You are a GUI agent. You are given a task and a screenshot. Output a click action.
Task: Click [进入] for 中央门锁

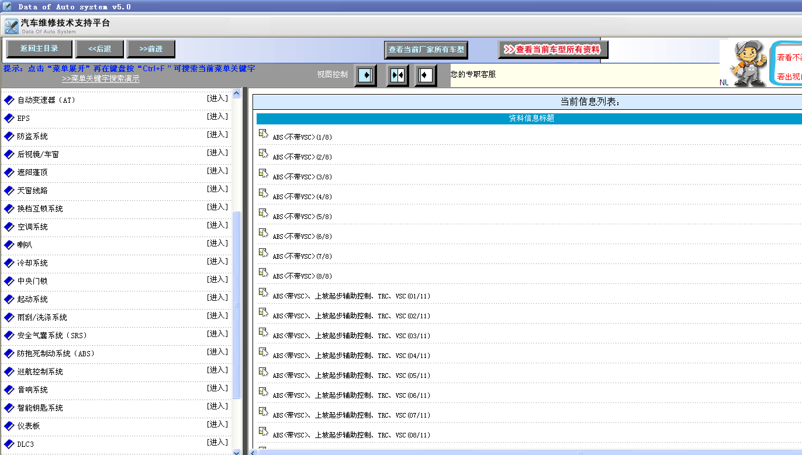click(x=217, y=279)
